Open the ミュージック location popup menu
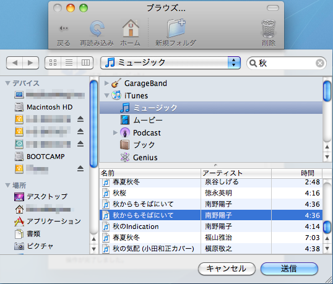 point(170,62)
